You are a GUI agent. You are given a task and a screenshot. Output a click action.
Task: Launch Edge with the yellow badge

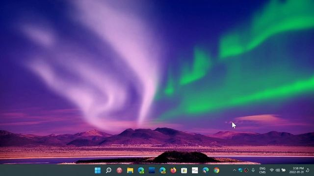162,170
